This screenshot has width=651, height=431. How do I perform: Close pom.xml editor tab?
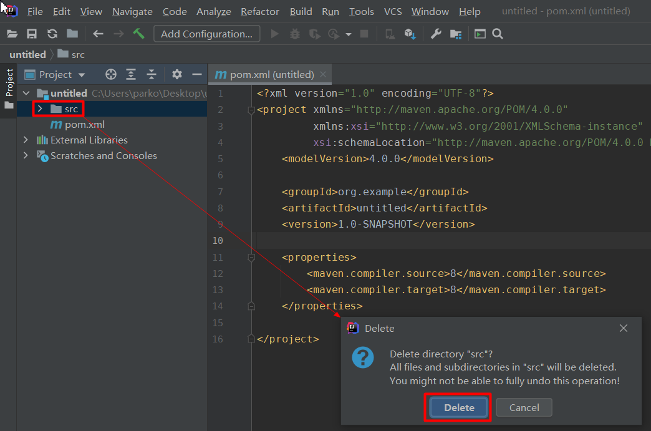323,74
